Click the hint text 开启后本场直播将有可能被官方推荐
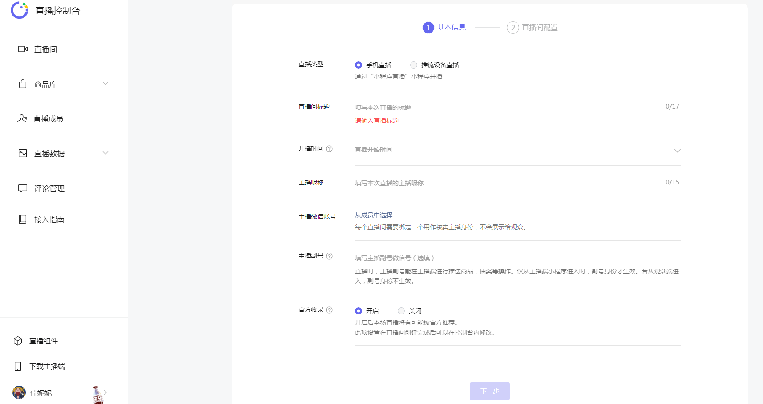763x404 pixels. [407, 322]
